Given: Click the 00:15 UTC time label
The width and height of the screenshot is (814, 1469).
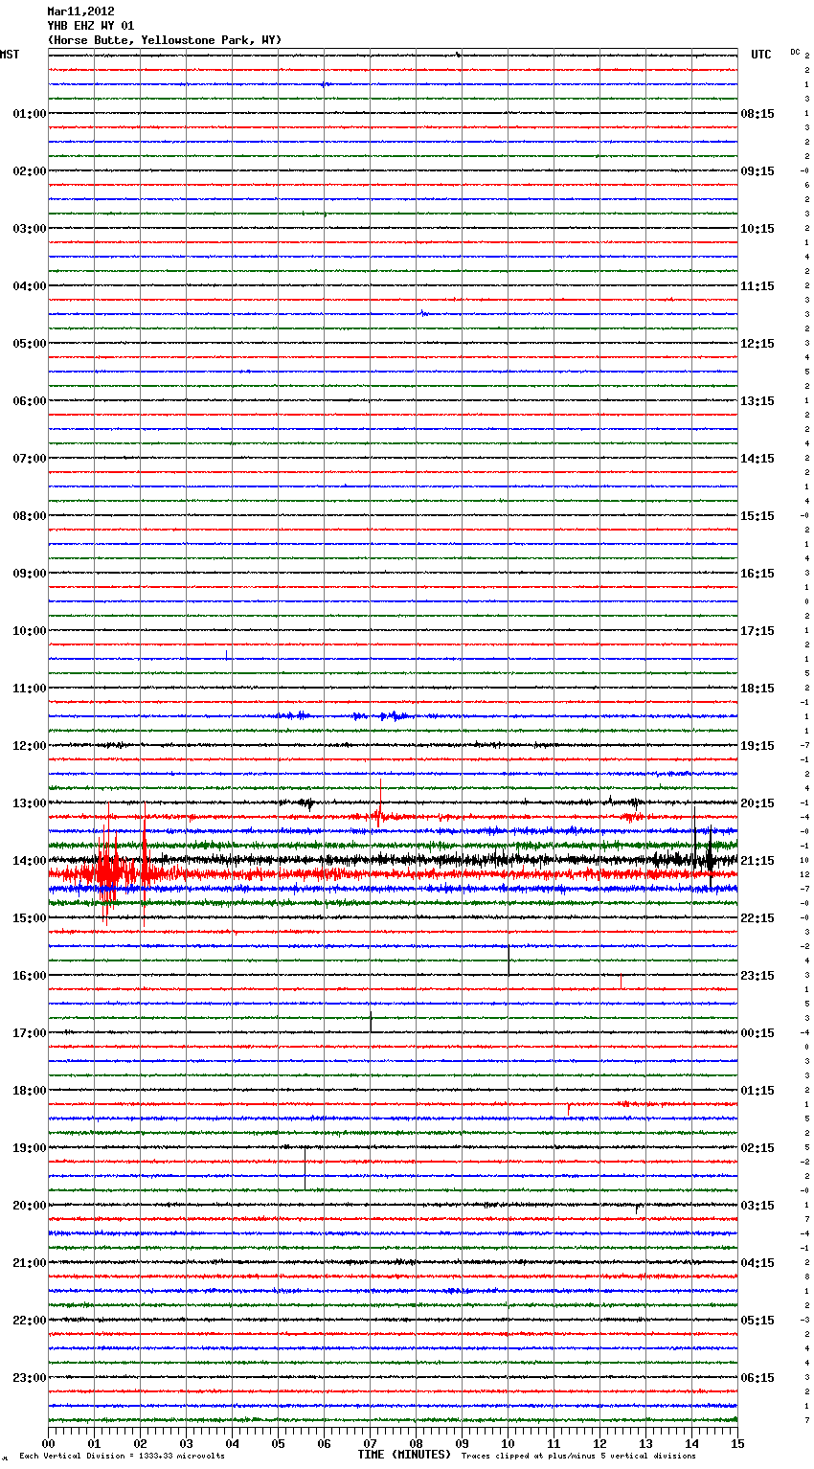Looking at the screenshot, I should [757, 1033].
